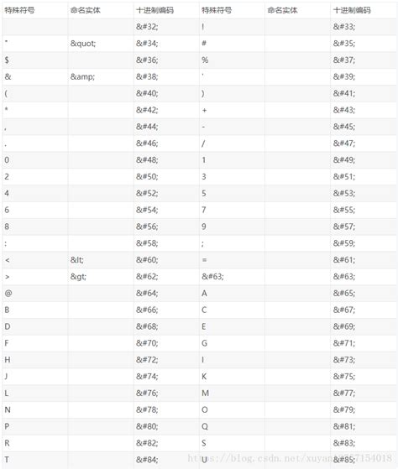This screenshot has width=398, height=469.
Task: Click the &#77; code for letter M
Action: 344,393
